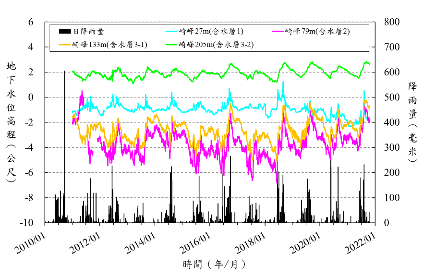This screenshot has height=277, width=424.
Task: Select the 崎峰27m(含水層1) legend text
Action: (211, 32)
